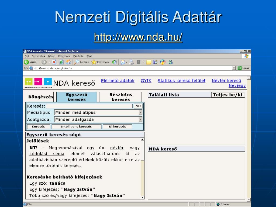Stop page loading with red X icon
276x207 pixels.
[x=54, y=62]
